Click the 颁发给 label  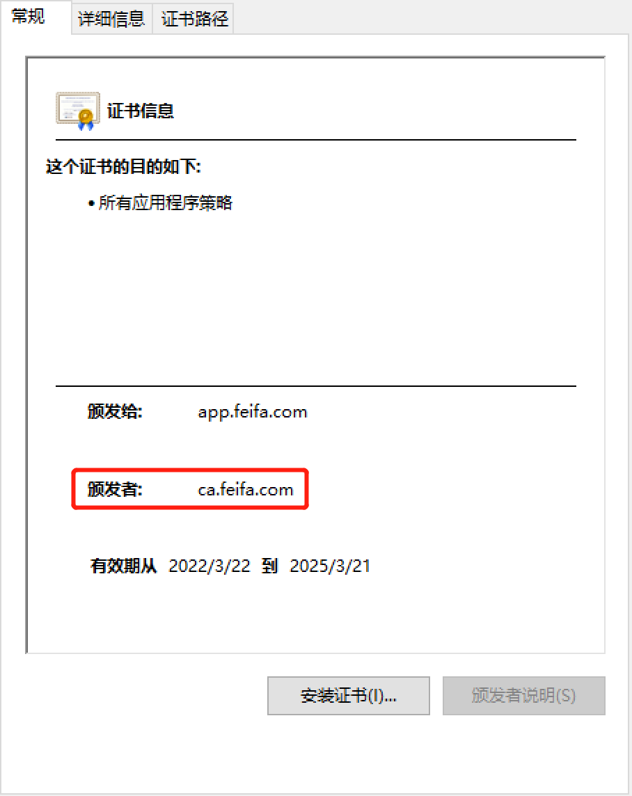coord(115,411)
